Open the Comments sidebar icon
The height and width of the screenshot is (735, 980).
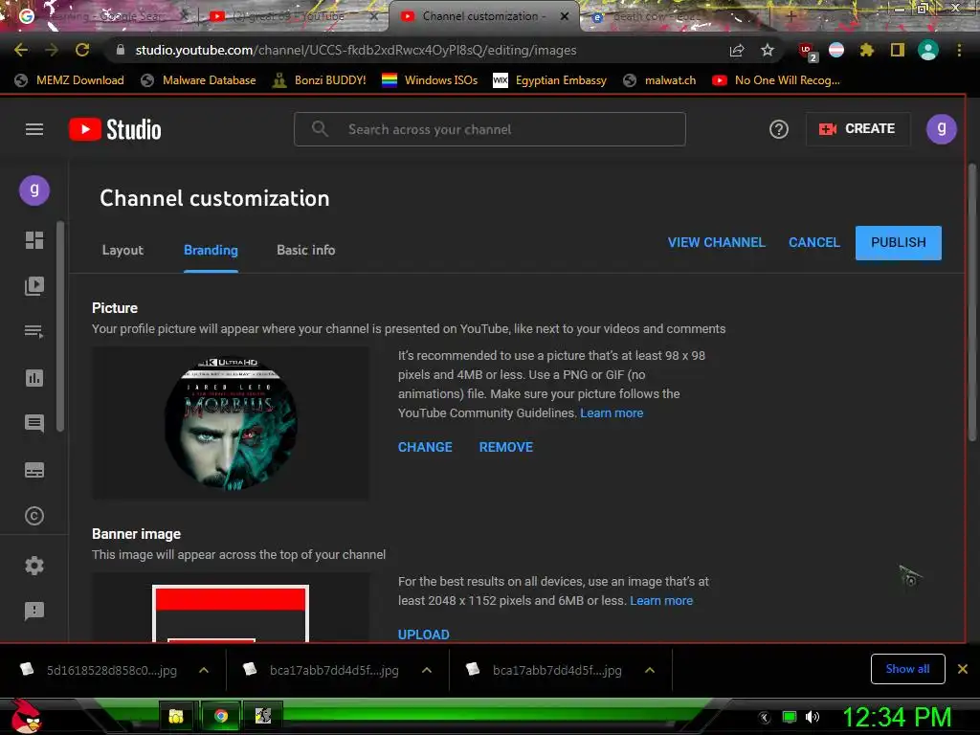coord(34,424)
